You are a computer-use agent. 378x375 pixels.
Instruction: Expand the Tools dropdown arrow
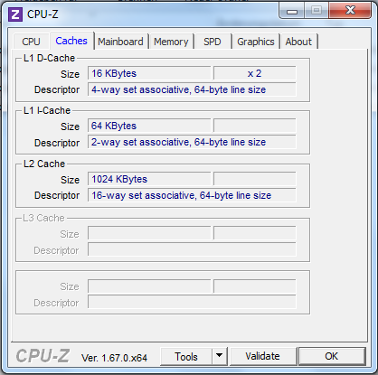tap(219, 356)
